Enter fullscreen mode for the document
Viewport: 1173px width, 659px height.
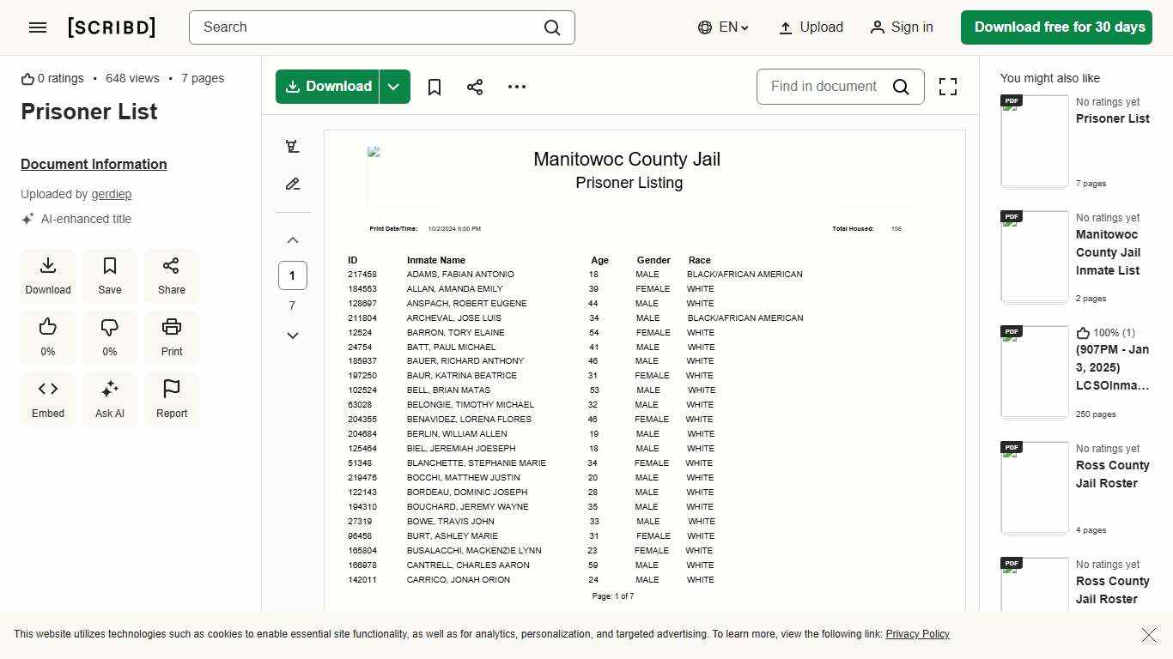[947, 87]
